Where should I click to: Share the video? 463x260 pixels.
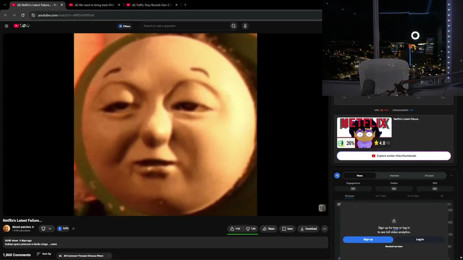coord(269,229)
